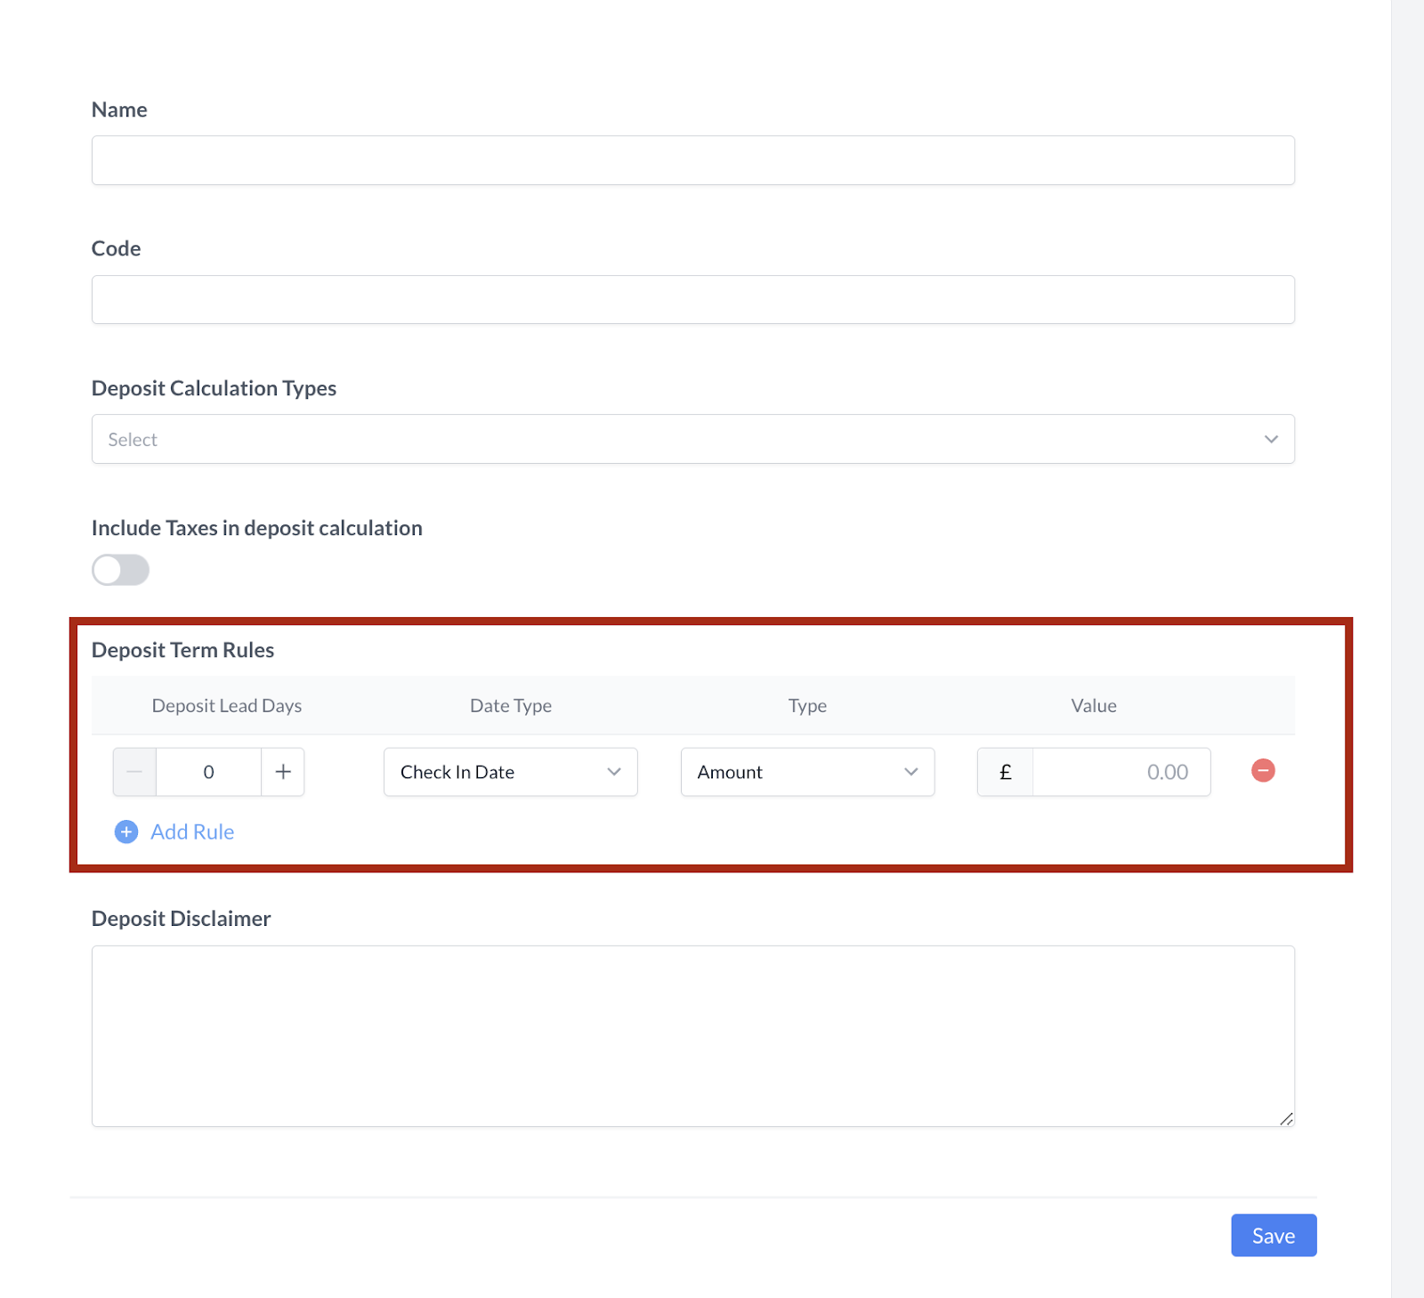Viewport: 1424px width, 1298px height.
Task: Click the chevron arrow in Amount dropdown
Action: coord(910,772)
